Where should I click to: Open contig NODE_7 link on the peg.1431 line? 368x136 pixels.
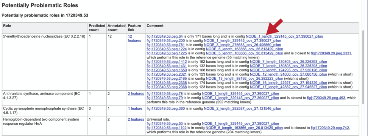(288, 66)
